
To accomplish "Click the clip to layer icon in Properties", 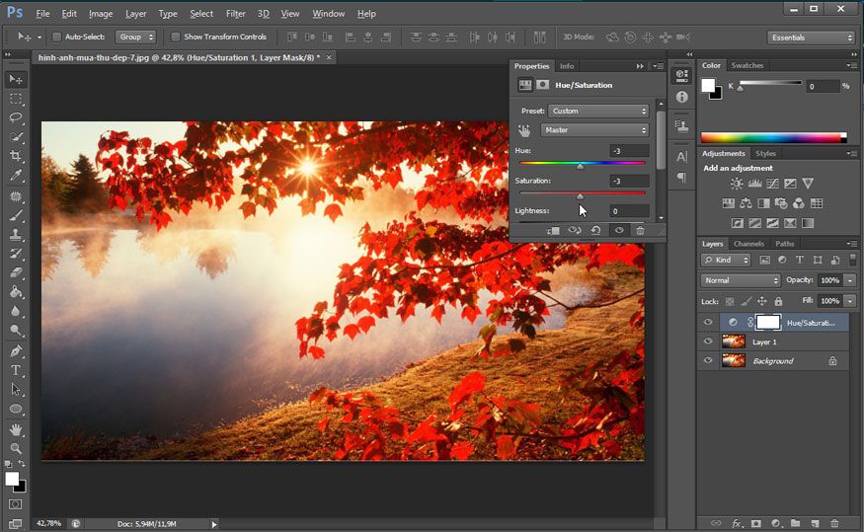I will tap(553, 231).
